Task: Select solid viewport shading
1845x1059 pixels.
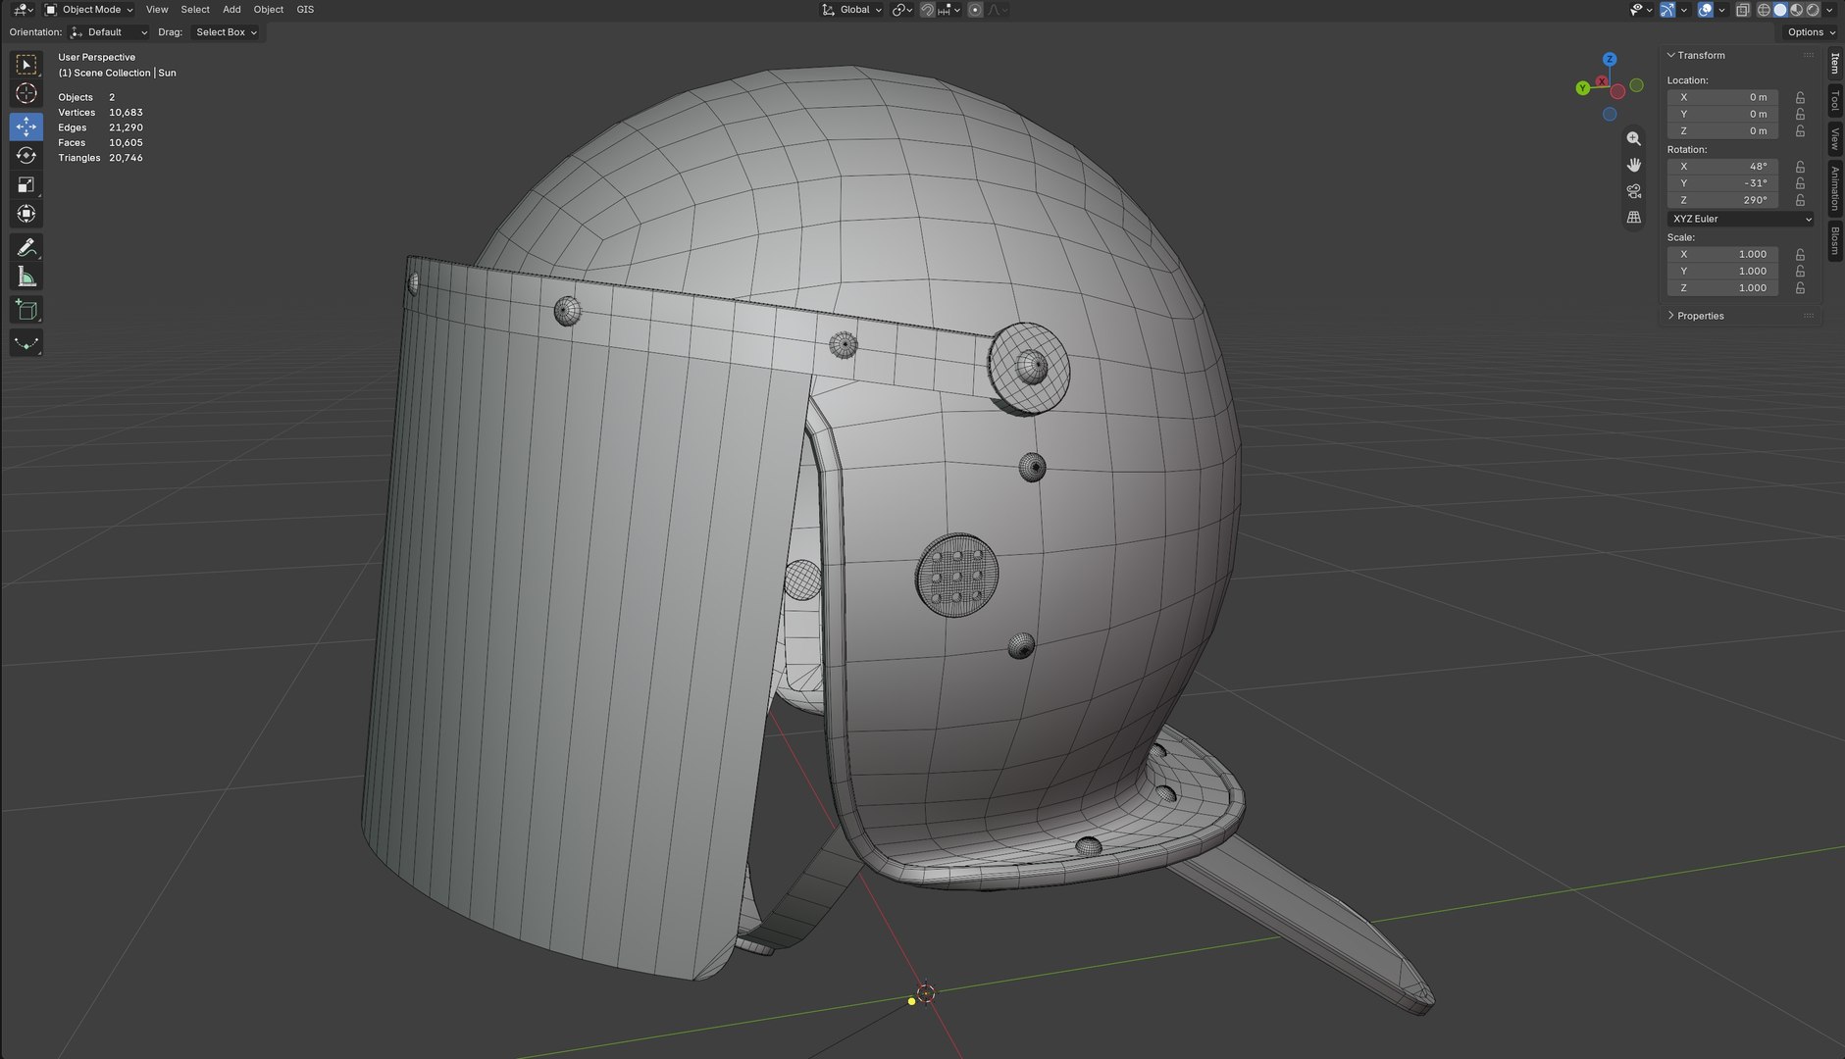Action: click(x=1780, y=10)
